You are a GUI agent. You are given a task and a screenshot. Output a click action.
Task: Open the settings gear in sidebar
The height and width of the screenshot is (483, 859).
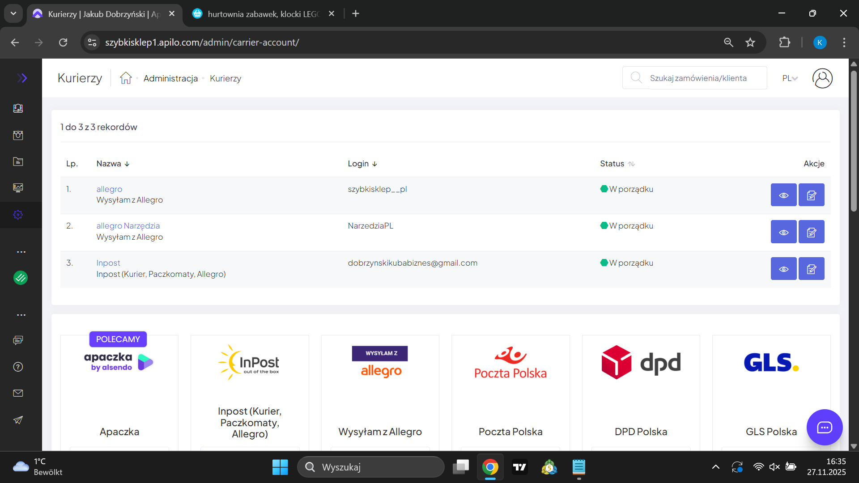point(18,215)
